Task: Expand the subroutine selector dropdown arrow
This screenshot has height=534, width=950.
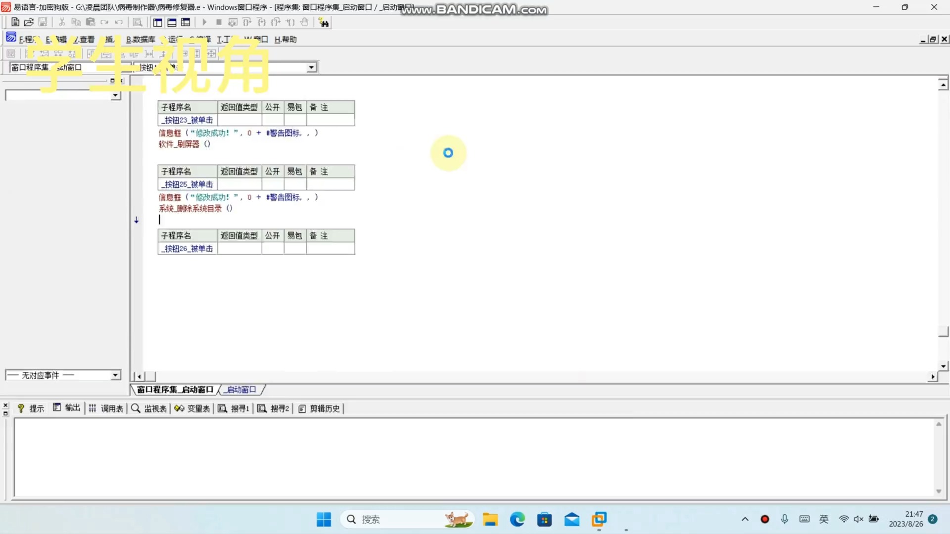Action: click(x=311, y=67)
